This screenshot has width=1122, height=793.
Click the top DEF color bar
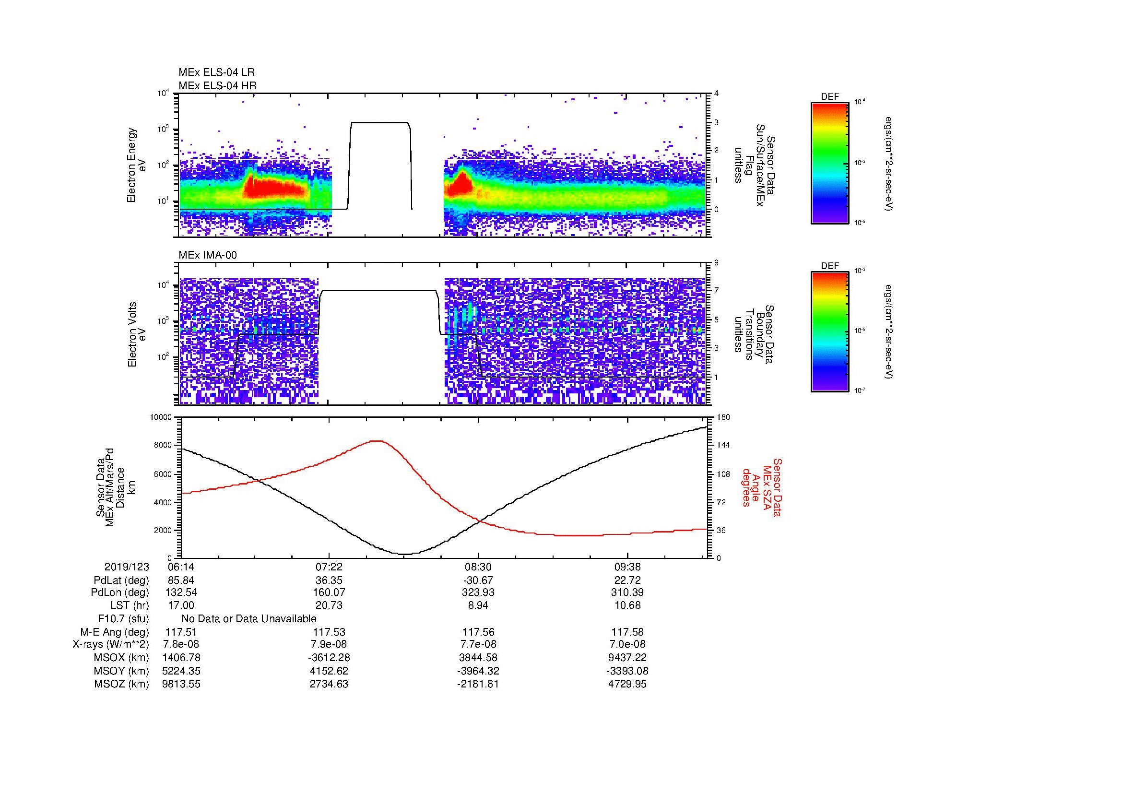click(x=830, y=163)
